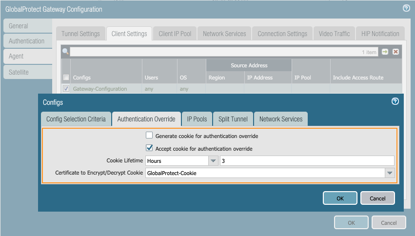Select General in the left sidebar
Screen dimensions: 415x236
pos(28,26)
